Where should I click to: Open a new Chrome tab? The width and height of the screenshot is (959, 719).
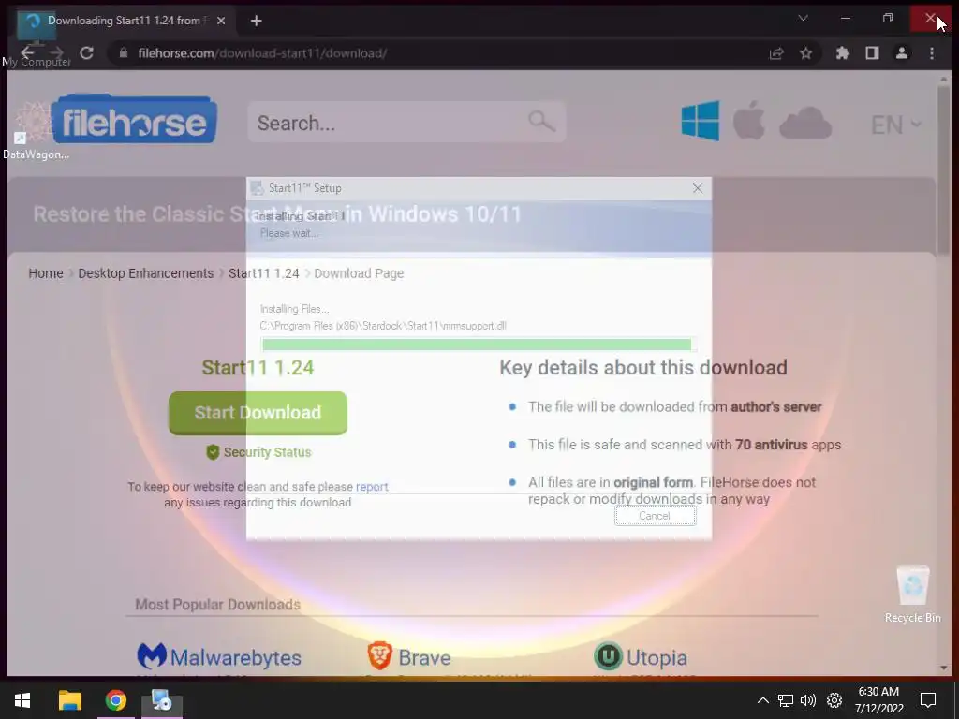pos(257,21)
